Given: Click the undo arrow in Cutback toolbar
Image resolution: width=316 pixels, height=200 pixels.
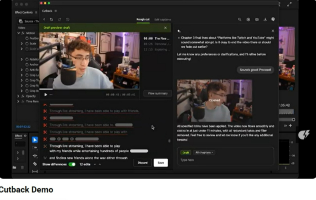Looking at the screenshot, I should [51, 19].
